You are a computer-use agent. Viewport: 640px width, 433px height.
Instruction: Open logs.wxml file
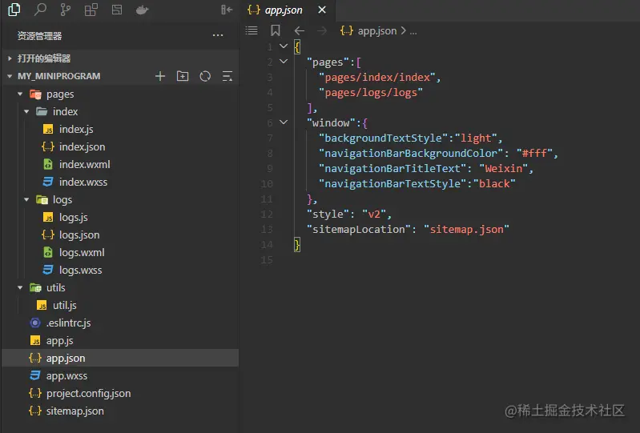click(x=82, y=252)
